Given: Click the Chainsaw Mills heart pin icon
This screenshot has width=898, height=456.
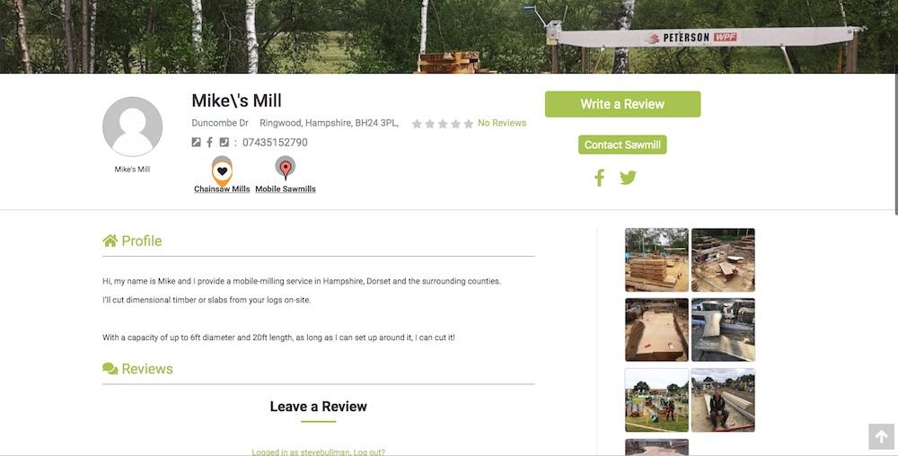Looking at the screenshot, I should pyautogui.click(x=222, y=171).
